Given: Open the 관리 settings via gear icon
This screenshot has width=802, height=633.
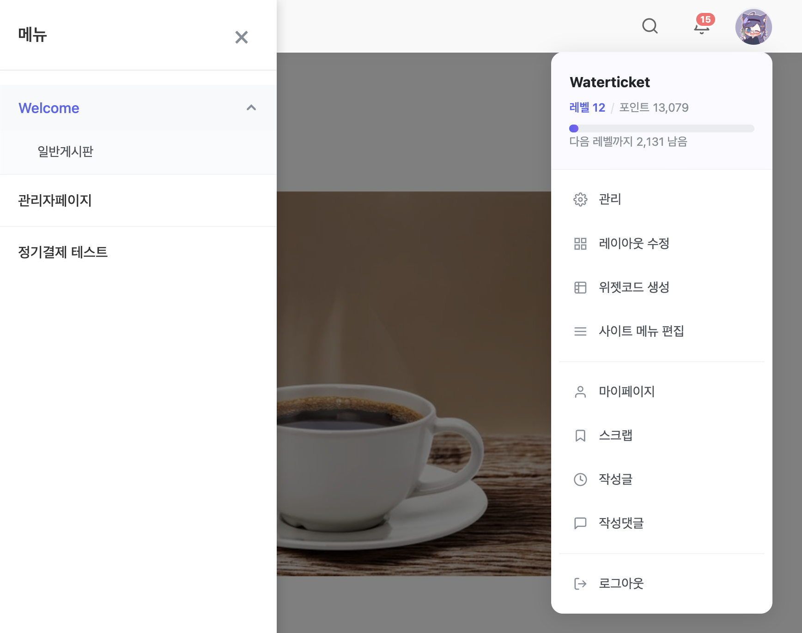Looking at the screenshot, I should point(580,200).
